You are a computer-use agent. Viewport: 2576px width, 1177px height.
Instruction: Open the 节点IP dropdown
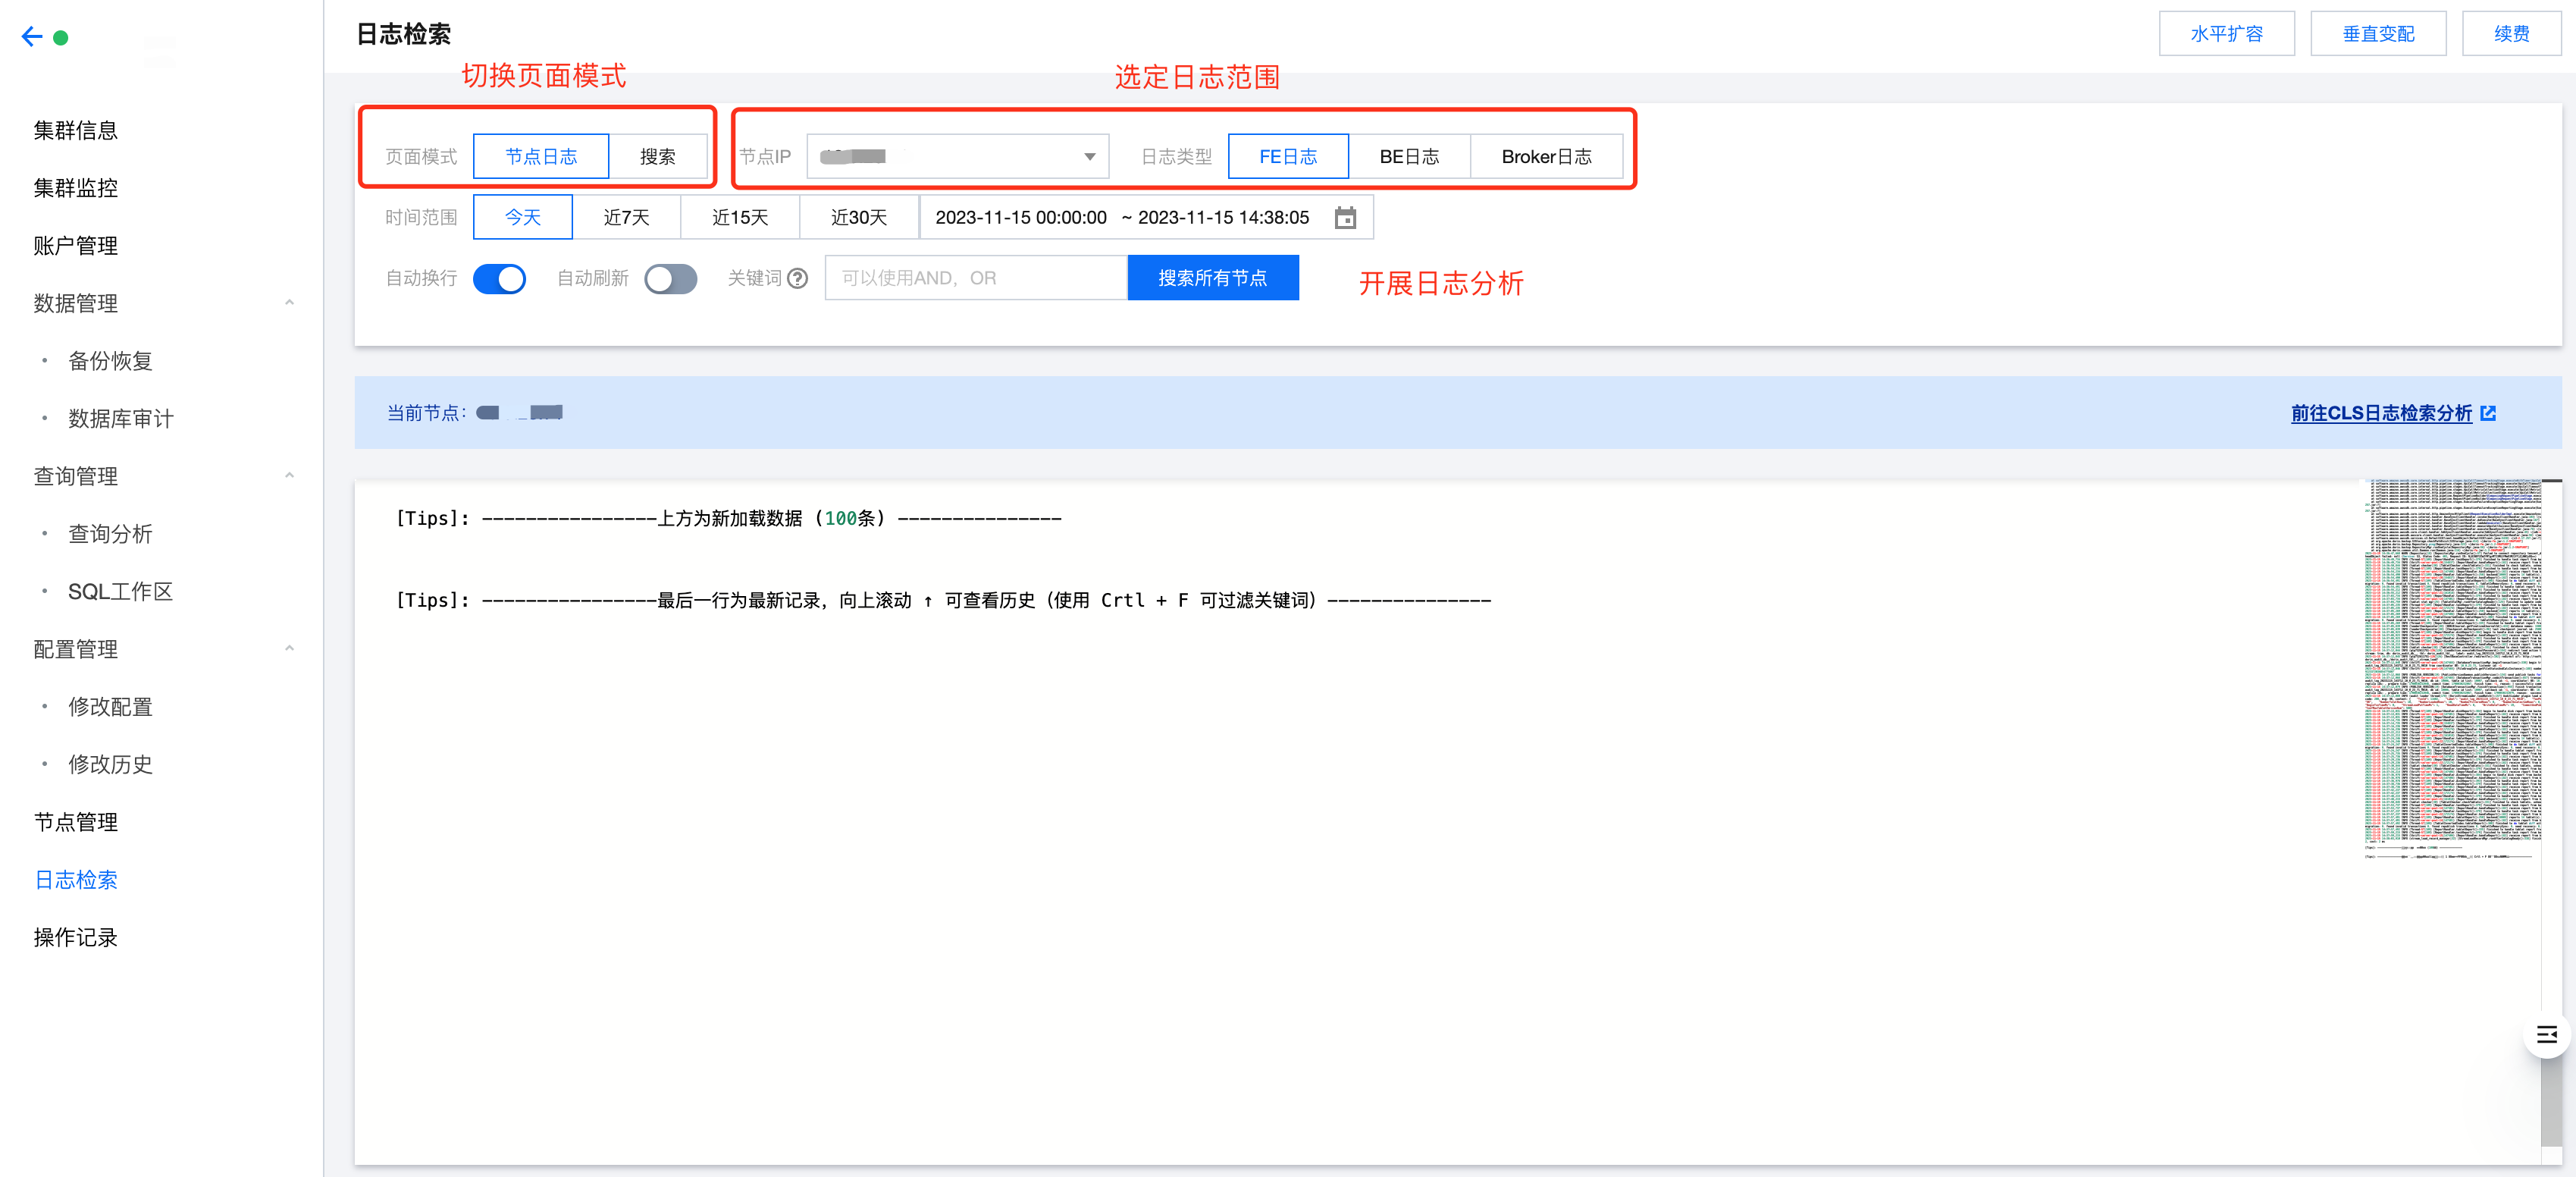tap(957, 157)
